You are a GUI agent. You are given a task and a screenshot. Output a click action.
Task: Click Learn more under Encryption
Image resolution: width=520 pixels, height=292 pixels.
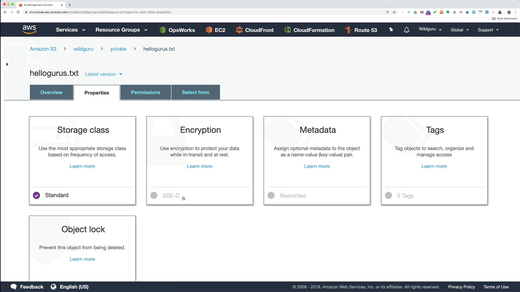click(199, 166)
